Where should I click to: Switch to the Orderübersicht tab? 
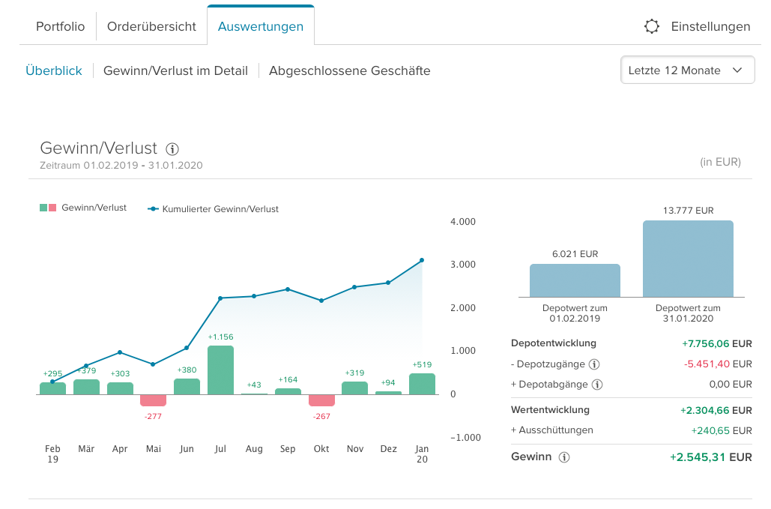pos(151,26)
